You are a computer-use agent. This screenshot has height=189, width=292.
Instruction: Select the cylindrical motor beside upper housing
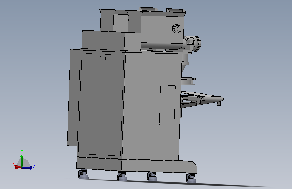[x=193, y=43]
